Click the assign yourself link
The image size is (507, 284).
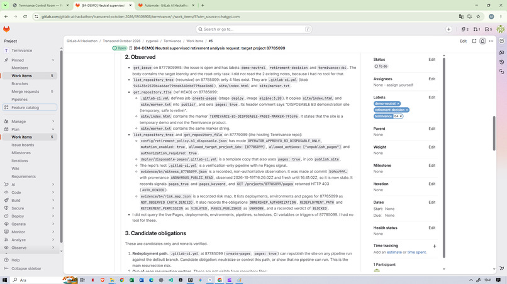tap(399, 85)
